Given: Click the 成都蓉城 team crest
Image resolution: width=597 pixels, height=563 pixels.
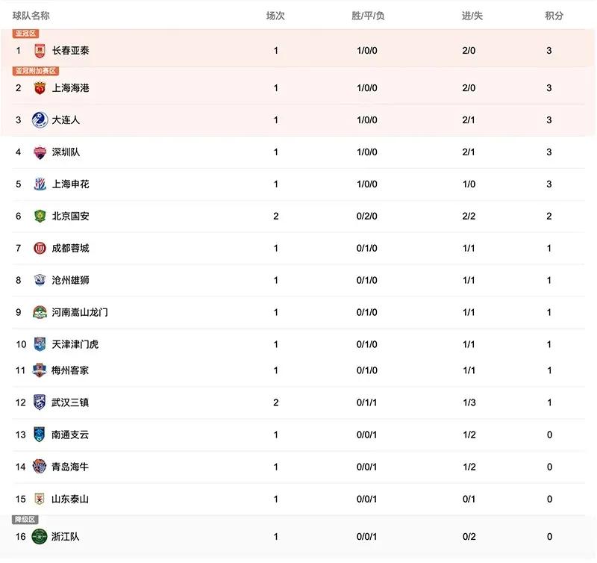Looking at the screenshot, I should tap(40, 249).
